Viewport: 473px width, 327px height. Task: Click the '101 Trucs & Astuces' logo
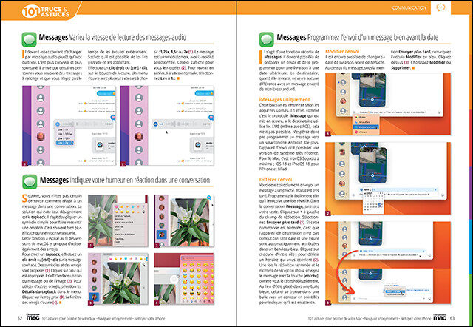pyautogui.click(x=45, y=12)
